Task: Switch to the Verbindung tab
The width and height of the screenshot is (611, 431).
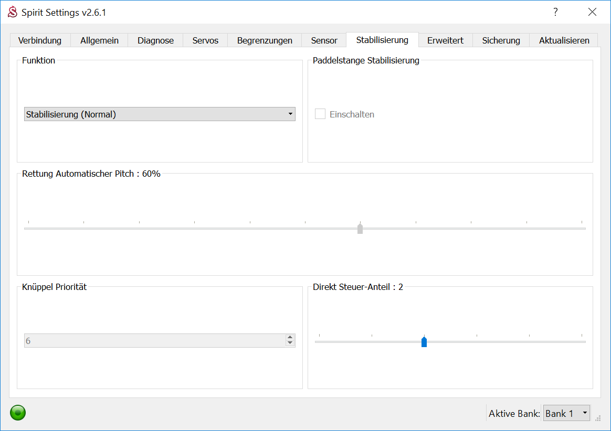Action: (x=40, y=40)
